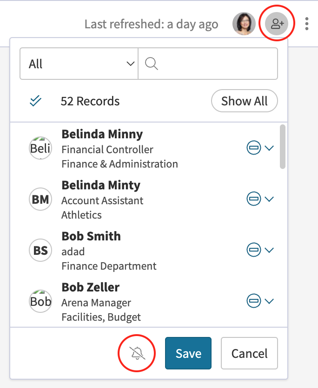Select the name Bob Smith
Viewport: 318px width, 388px height.
coord(91,236)
